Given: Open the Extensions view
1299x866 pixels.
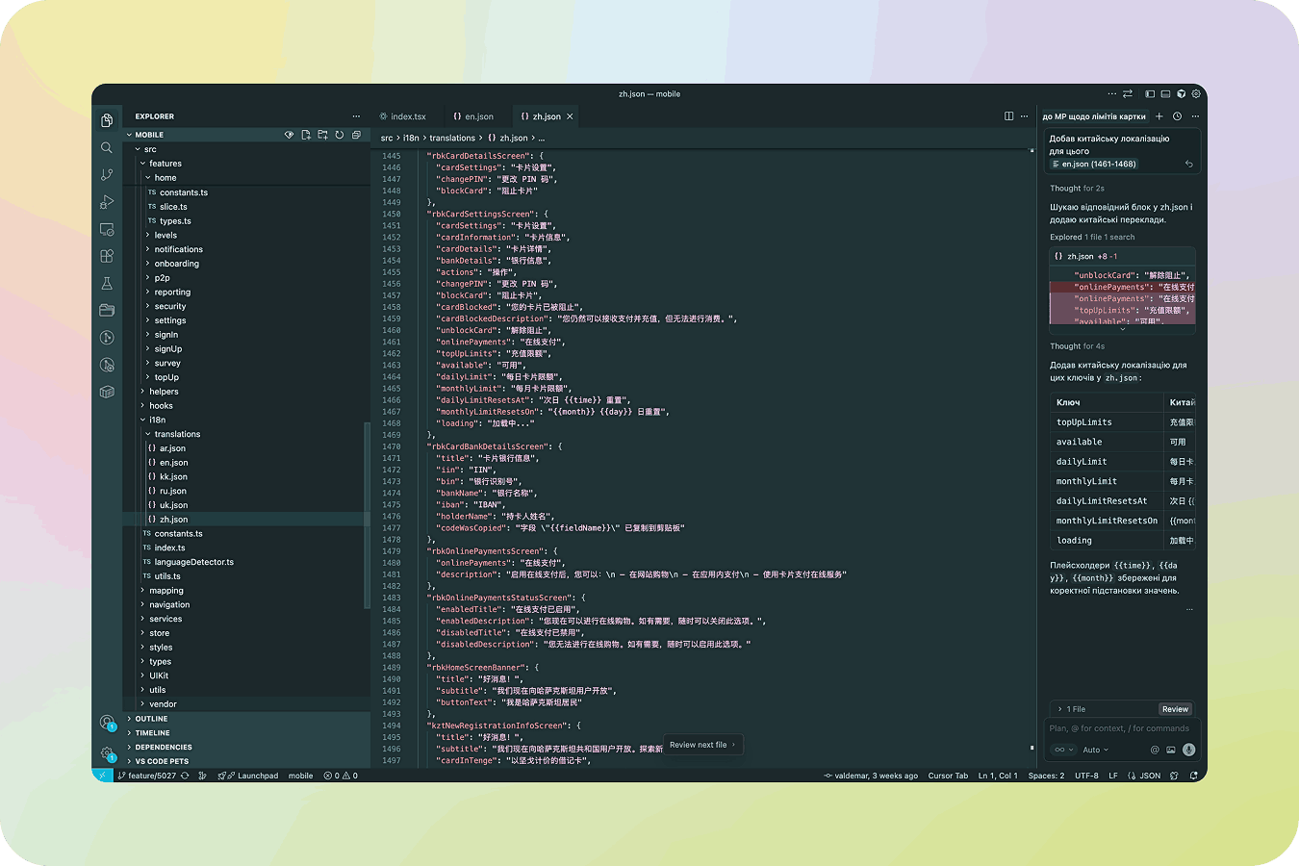Looking at the screenshot, I should click(107, 256).
